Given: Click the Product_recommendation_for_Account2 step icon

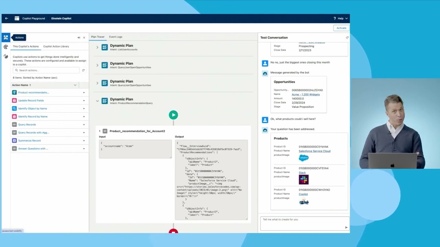Looking at the screenshot, I should [105, 131].
